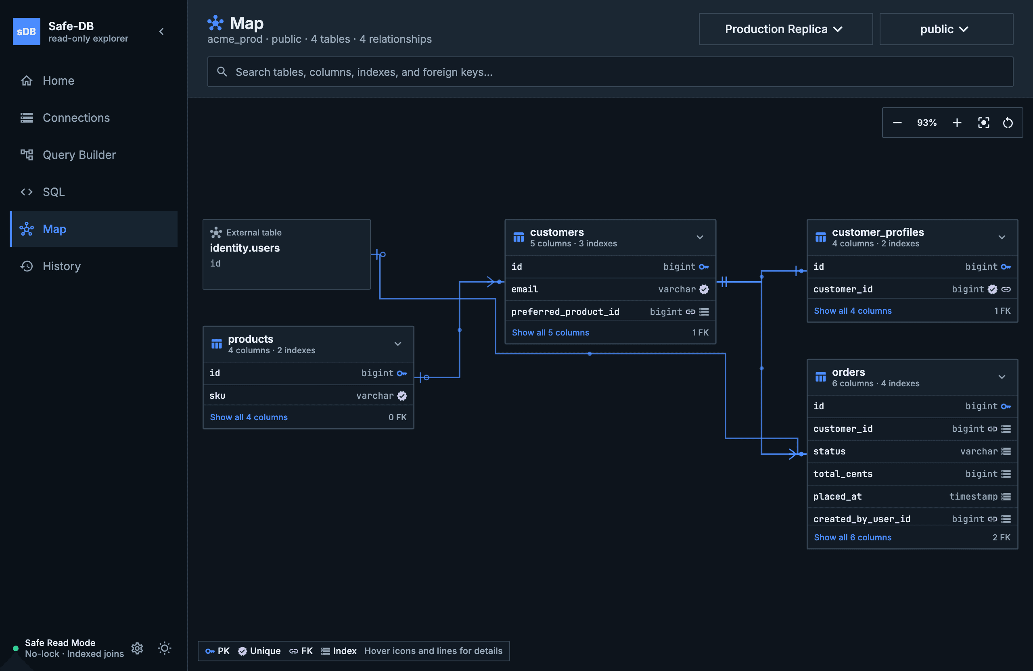Select the identity.users external table card
The image size is (1033, 671).
pos(286,254)
